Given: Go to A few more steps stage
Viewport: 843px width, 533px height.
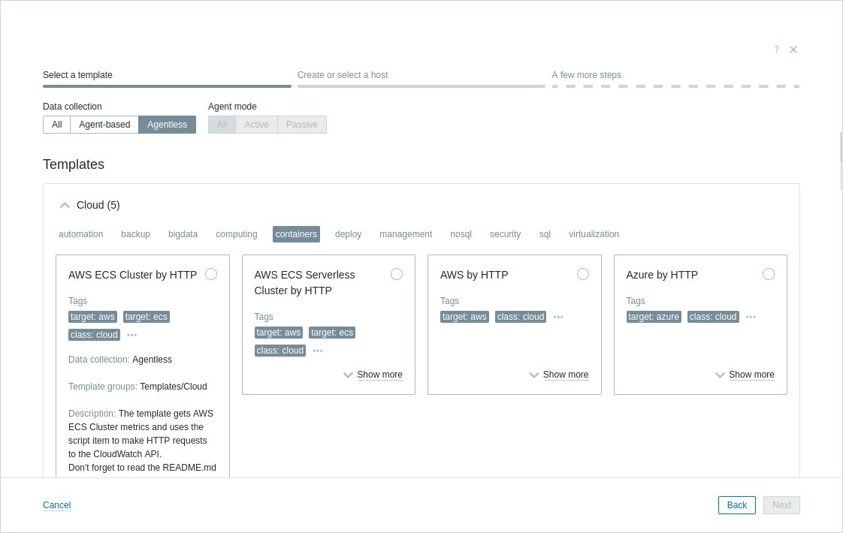Looking at the screenshot, I should click(x=675, y=78).
